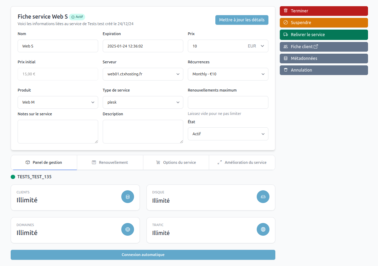
Task: Click the chip icon in Domaines card
Action: point(127,229)
